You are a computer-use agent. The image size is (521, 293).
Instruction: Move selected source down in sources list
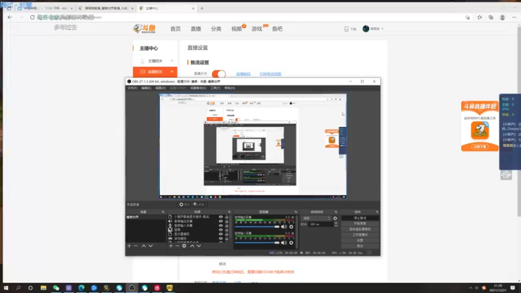[199, 246]
